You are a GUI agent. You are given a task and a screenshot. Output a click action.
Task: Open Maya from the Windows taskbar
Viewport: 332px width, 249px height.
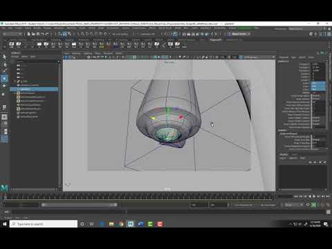point(131,224)
